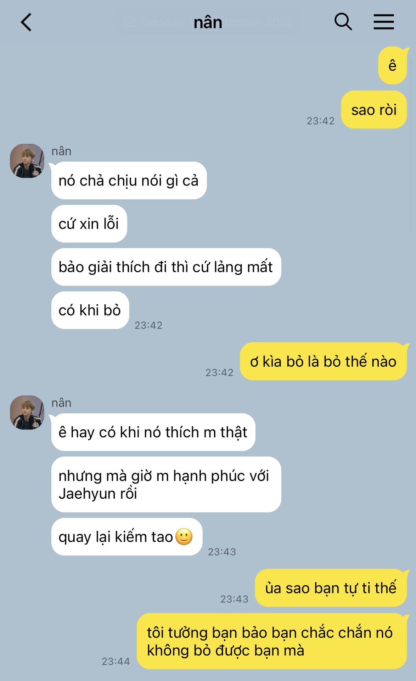Select 'ơ kìa bỏ là bỏ thế nào' bubble
Viewport: 416px width, 681px height.
click(x=323, y=361)
